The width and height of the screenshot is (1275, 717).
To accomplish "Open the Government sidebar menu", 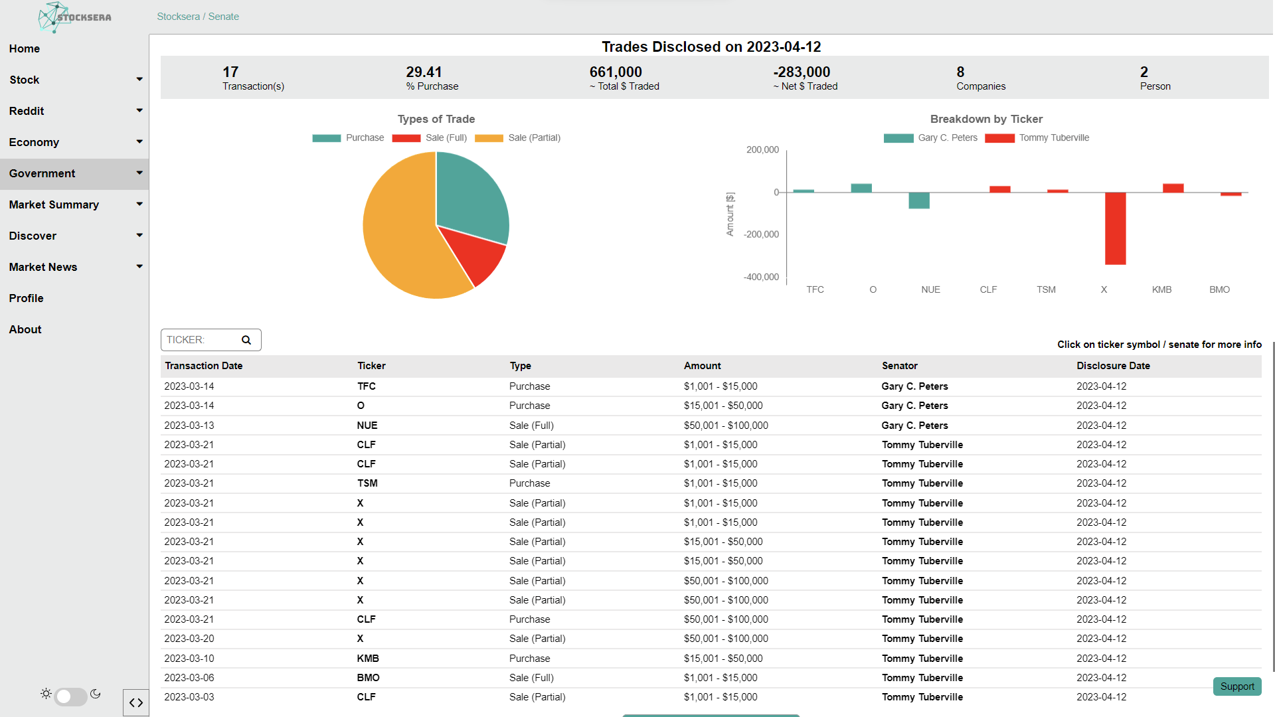I will pyautogui.click(x=42, y=173).
